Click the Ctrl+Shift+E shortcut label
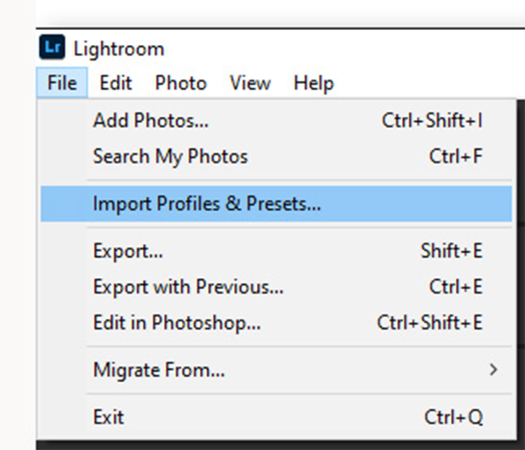This screenshot has height=450, width=525. [x=429, y=323]
